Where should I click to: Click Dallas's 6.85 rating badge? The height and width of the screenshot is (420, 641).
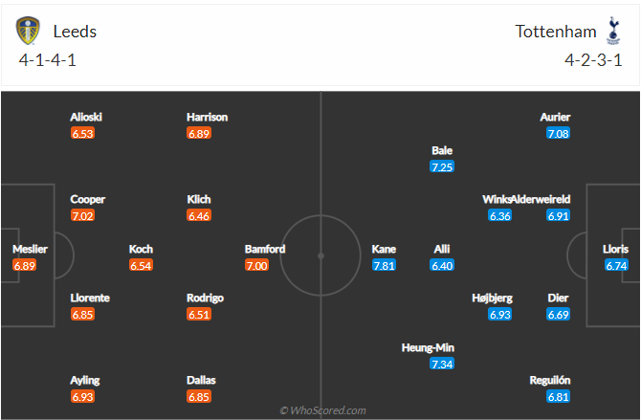click(x=200, y=396)
